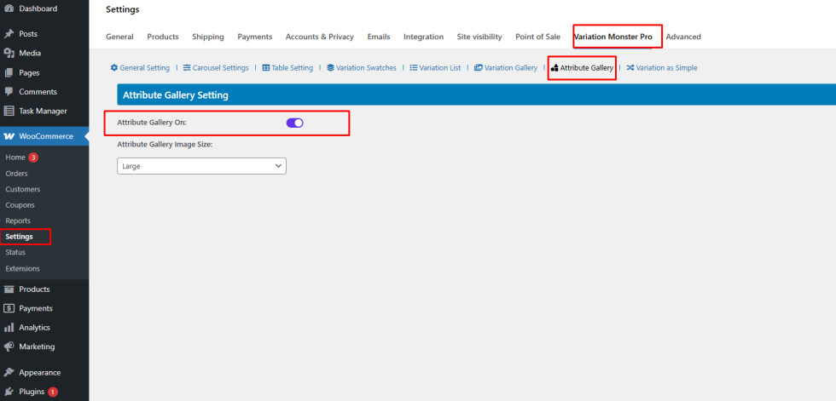Open Reports submenu item
Image resolution: width=836 pixels, height=401 pixels.
click(18, 221)
